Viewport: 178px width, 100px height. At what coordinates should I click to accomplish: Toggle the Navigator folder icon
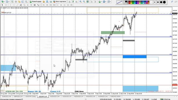click(x=19, y=2)
